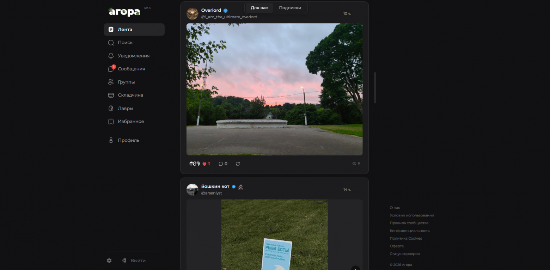Show next image in йошкин кот post
550x270 pixels.
(x=355, y=268)
